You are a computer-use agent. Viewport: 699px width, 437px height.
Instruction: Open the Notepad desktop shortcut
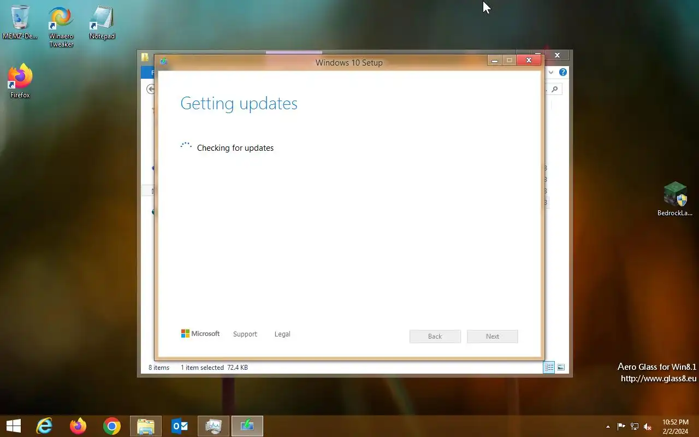click(x=102, y=22)
